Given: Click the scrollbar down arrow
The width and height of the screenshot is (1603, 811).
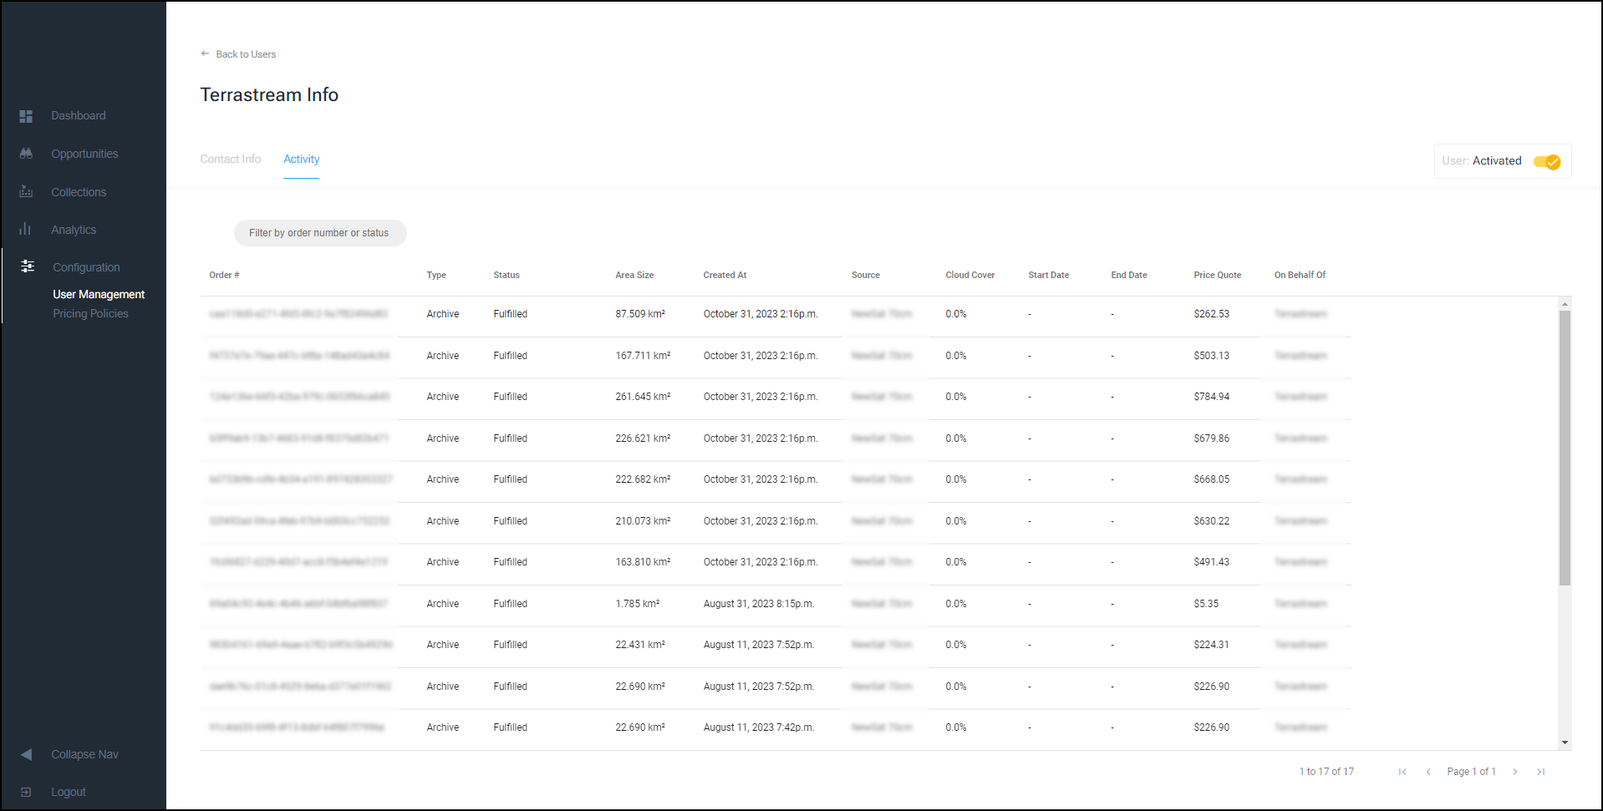Looking at the screenshot, I should [x=1565, y=743].
